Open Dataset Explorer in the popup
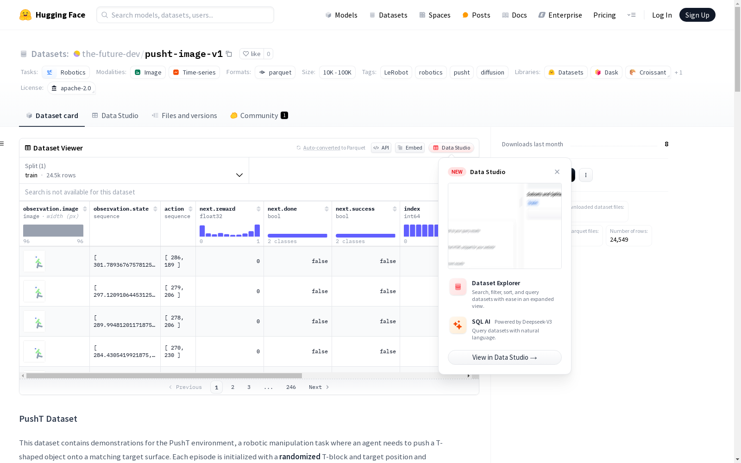This screenshot has height=463, width=741. pos(505,294)
